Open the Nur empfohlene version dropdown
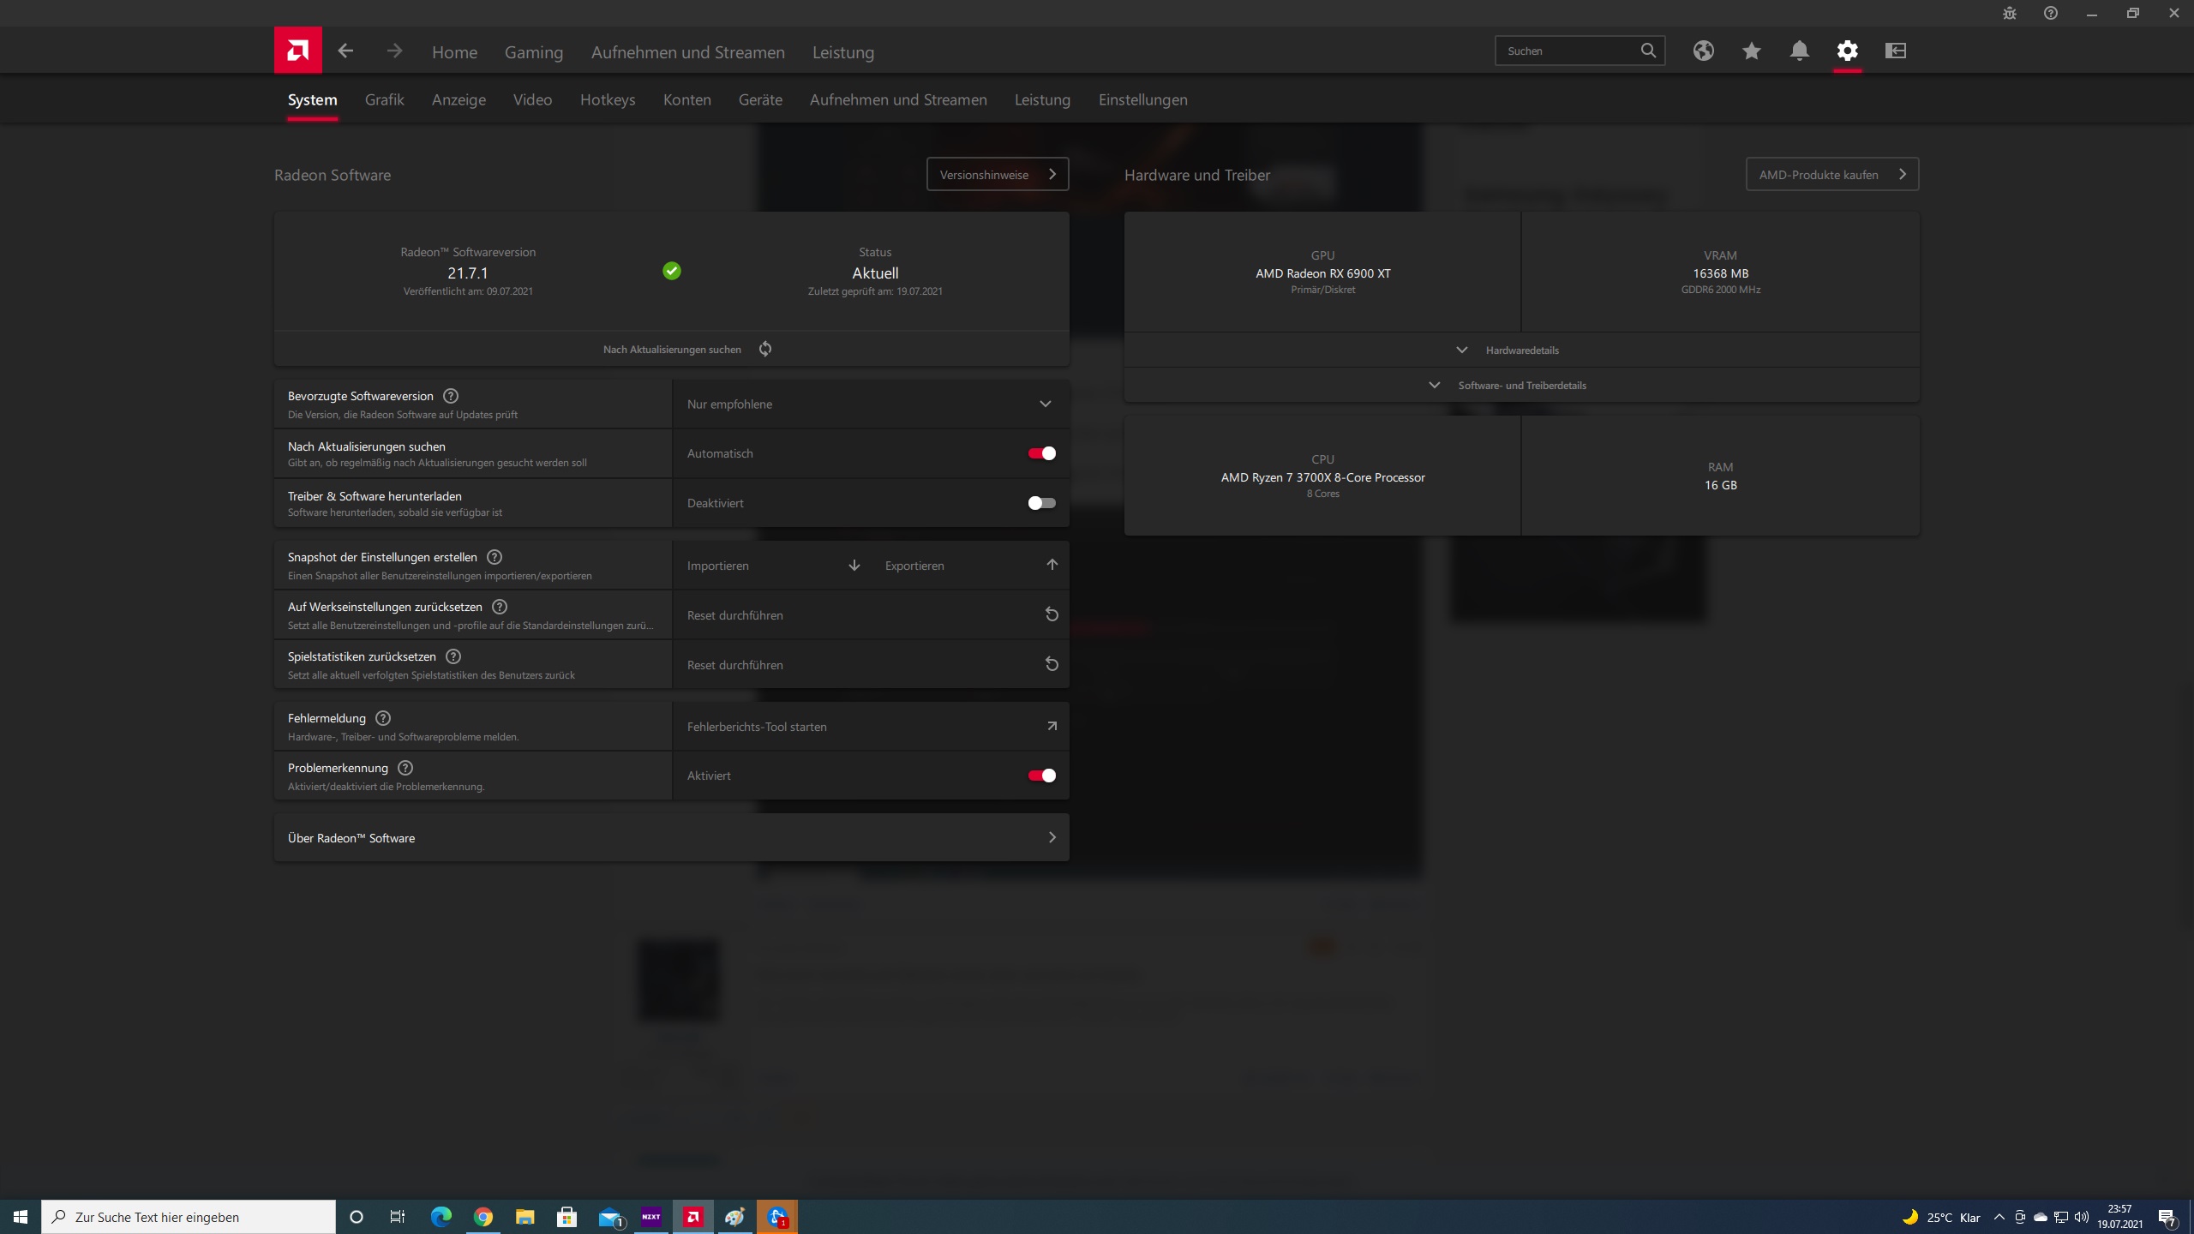 [x=870, y=404]
